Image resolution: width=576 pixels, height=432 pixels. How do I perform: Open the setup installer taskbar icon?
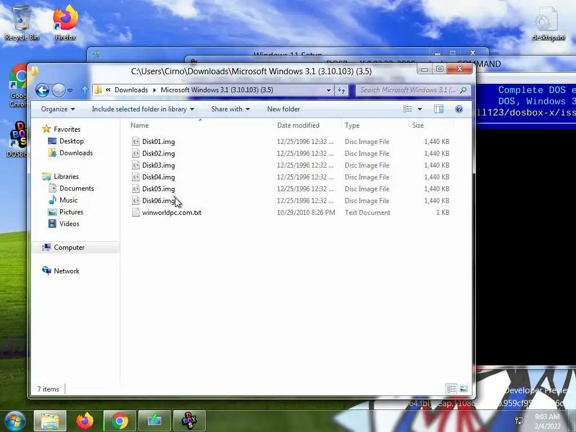click(154, 421)
